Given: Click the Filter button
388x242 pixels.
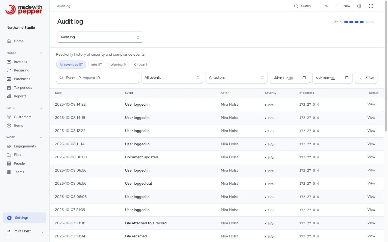Looking at the screenshot, I should (366, 78).
